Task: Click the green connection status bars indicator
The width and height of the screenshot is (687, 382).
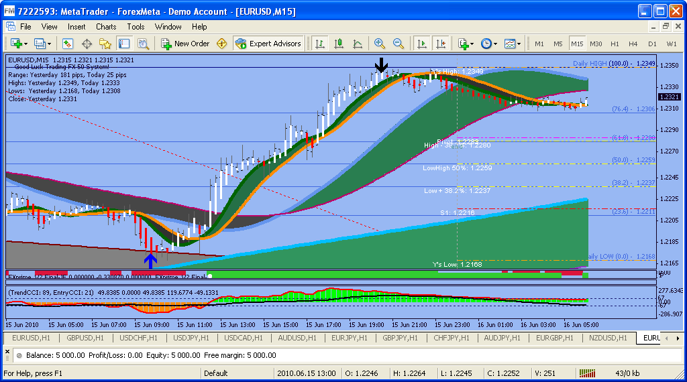Action: point(587,373)
